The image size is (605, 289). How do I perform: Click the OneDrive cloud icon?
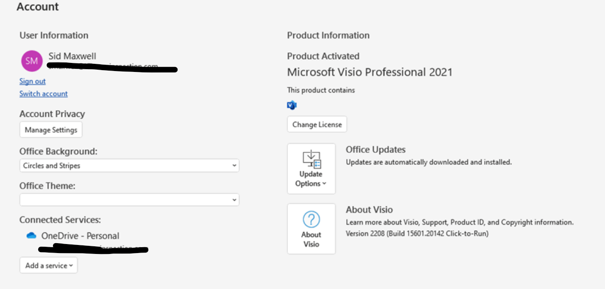click(31, 236)
